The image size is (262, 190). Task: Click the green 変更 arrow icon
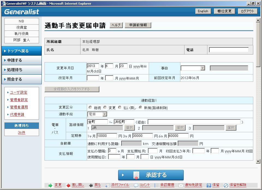pyautogui.click(x=50, y=185)
